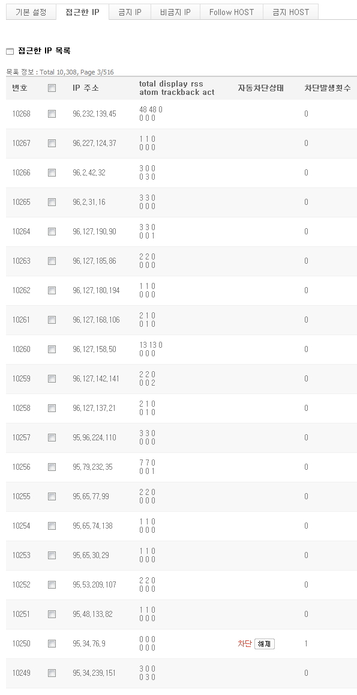Viewport: 357px width, 695px height.
Task: Switch to the 금지 HOST tab
Action: point(290,12)
